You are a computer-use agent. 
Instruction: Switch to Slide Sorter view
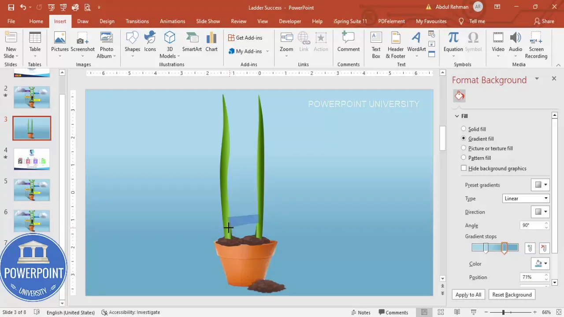pyautogui.click(x=441, y=312)
